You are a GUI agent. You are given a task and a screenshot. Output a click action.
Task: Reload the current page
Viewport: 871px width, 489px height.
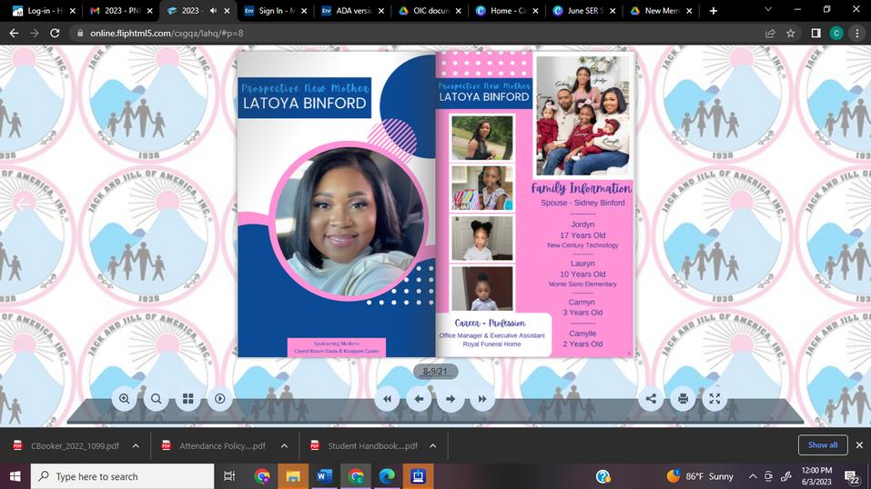(55, 34)
